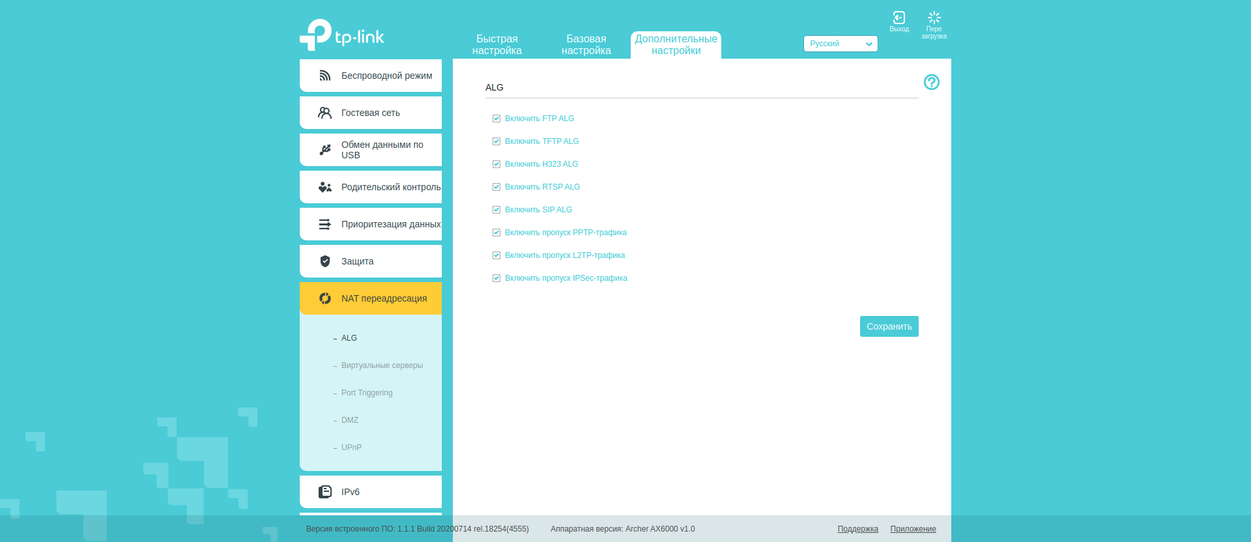Click the Сохранить button

click(889, 326)
